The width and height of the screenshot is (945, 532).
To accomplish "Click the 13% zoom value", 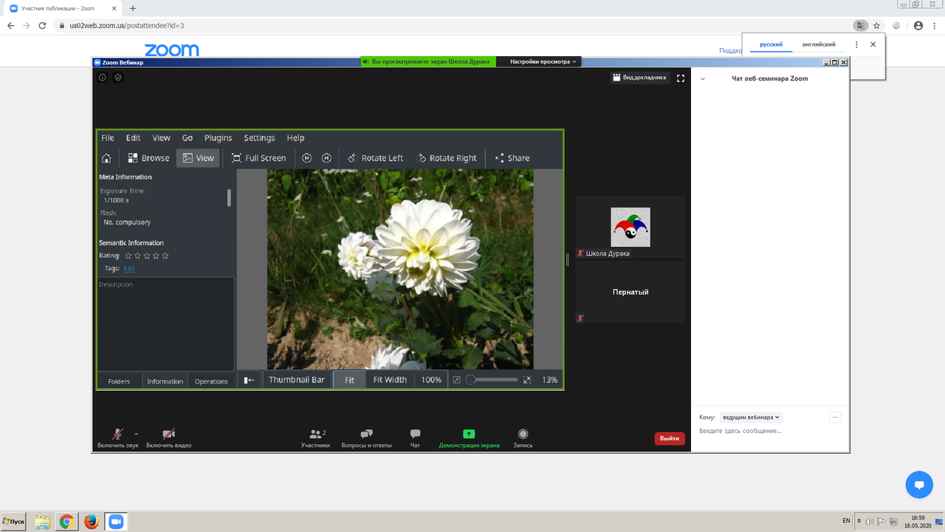I will tap(550, 380).
